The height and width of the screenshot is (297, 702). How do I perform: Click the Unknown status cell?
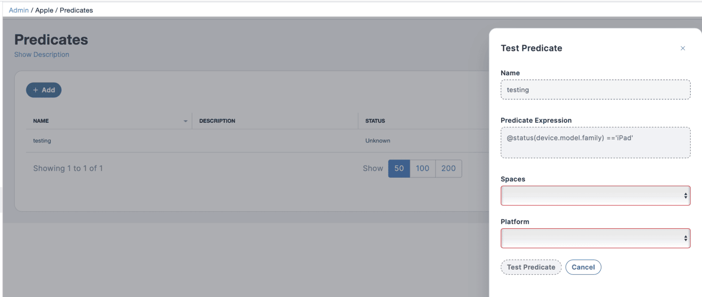[x=378, y=141]
